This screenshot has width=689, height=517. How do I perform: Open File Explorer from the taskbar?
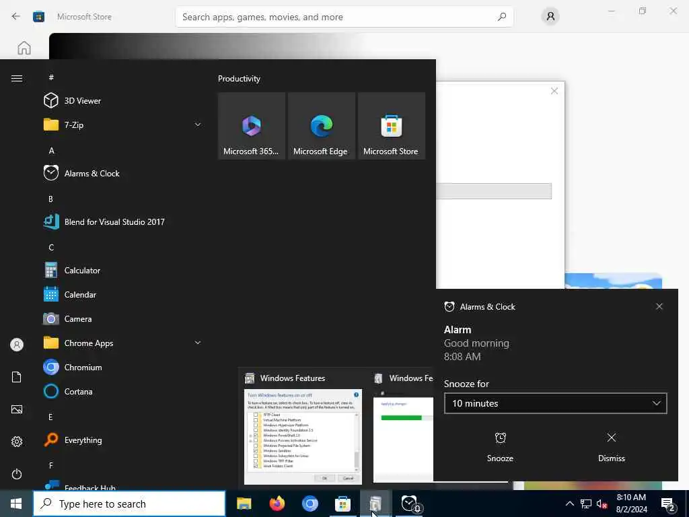coord(244,504)
